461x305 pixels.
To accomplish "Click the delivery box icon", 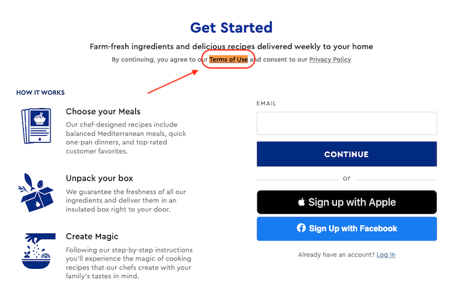I will [x=36, y=193].
